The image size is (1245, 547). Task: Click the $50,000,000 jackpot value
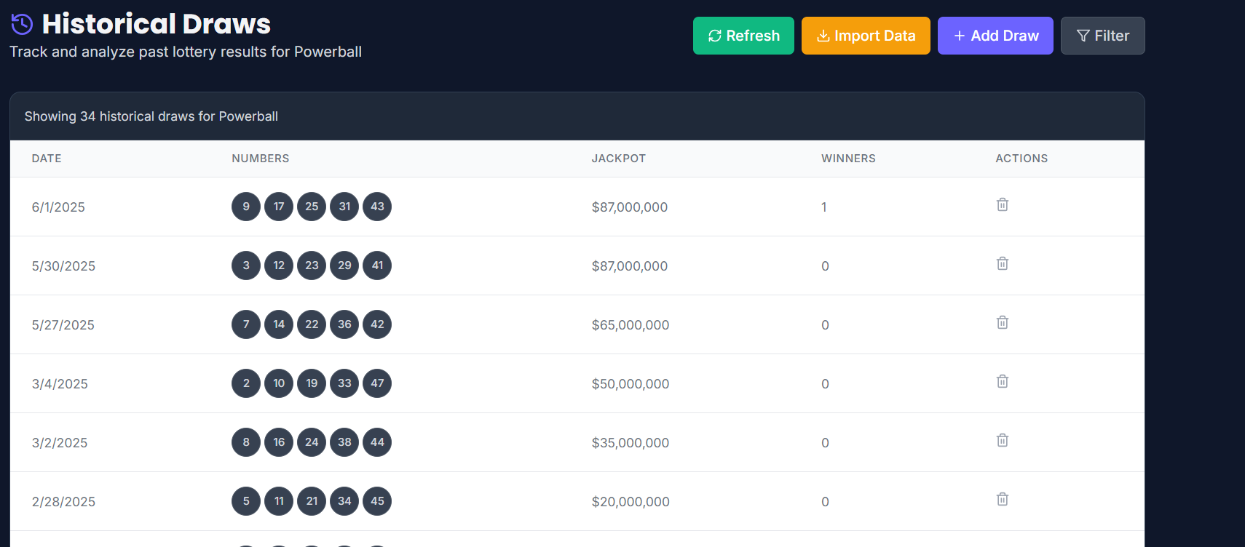tap(631, 384)
